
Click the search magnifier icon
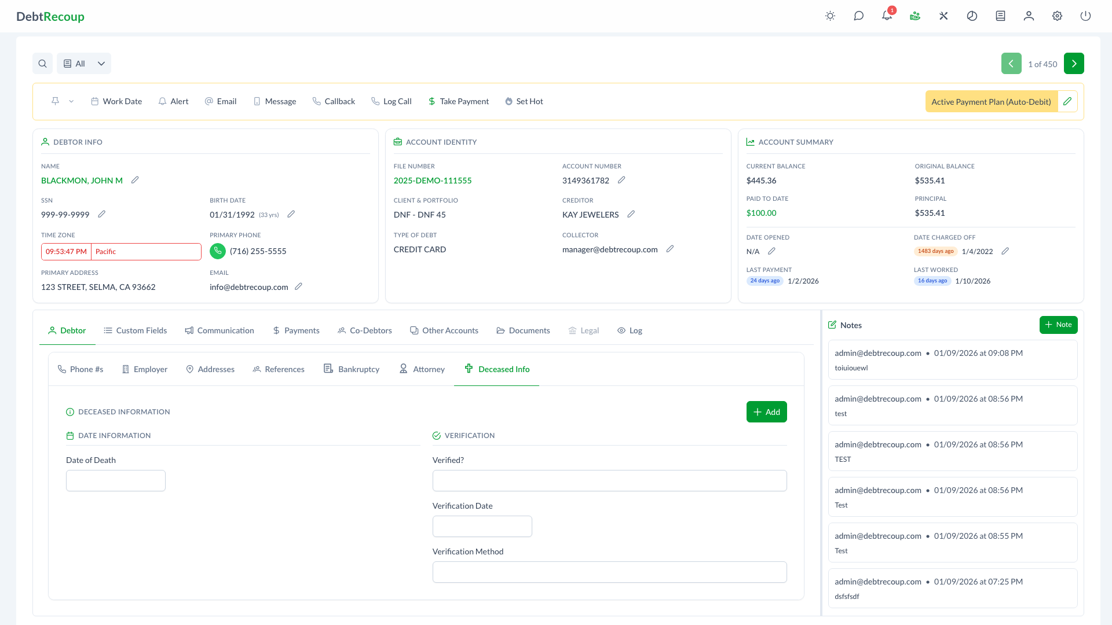(42, 64)
